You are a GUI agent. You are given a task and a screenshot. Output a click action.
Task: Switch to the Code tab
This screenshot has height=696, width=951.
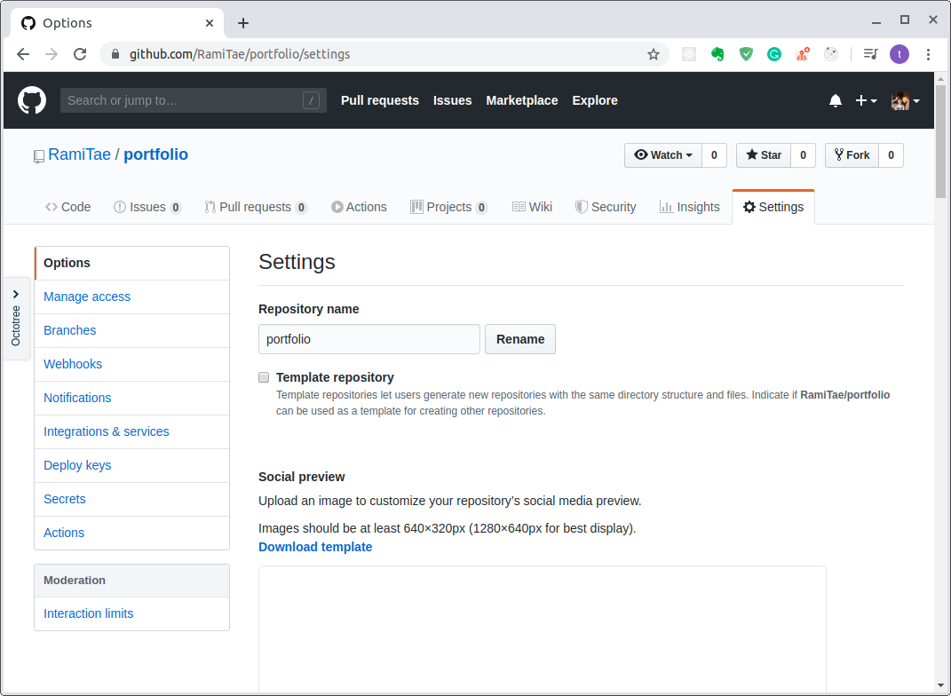click(x=67, y=207)
